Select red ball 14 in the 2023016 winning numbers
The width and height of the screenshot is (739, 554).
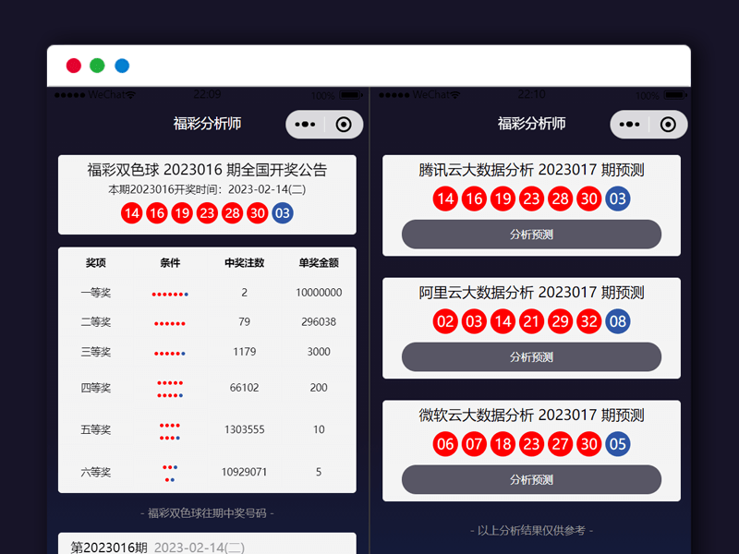pos(130,212)
